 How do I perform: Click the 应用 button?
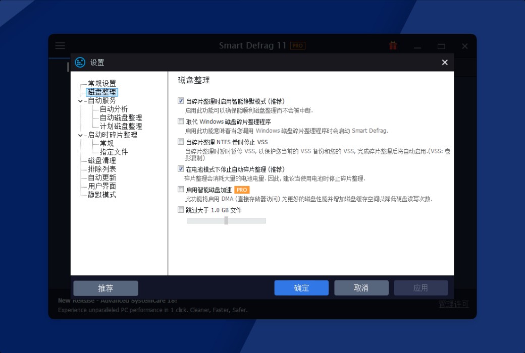421,288
